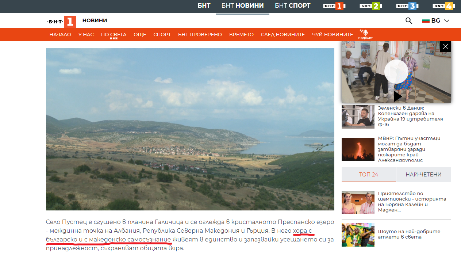This screenshot has height=255, width=461.
Task: Open Зеленски в Дания article link
Action: pos(411,116)
